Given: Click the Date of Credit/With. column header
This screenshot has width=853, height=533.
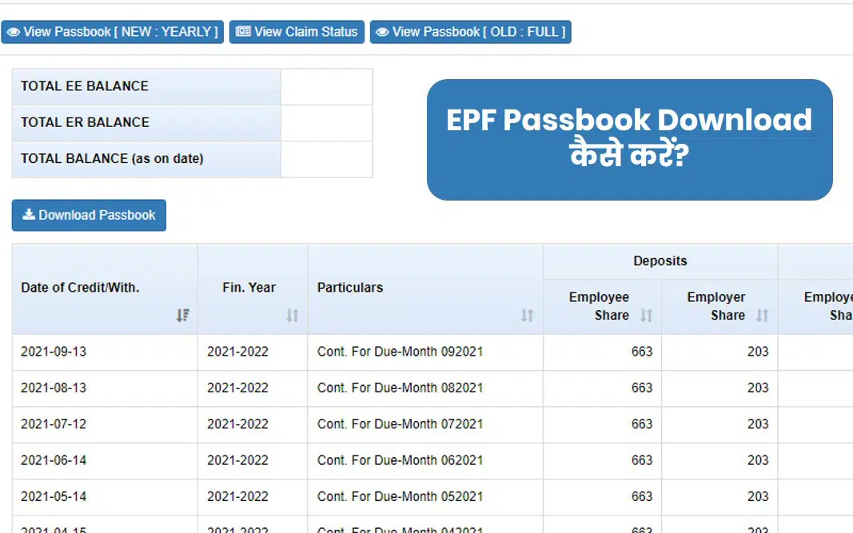Looking at the screenshot, I should (105, 288).
